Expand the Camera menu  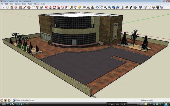click(x=18, y=4)
